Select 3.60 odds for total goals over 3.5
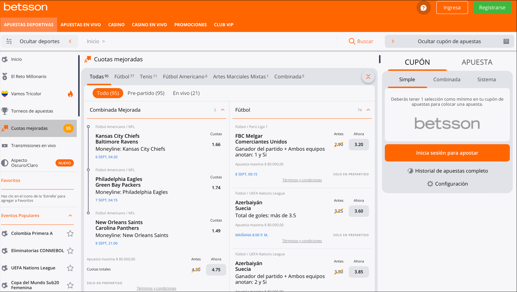Screen dimensions: 517x292 point(358,211)
